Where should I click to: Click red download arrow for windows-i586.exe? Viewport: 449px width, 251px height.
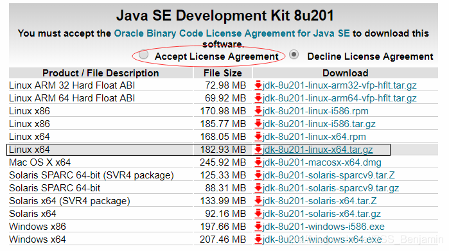(258, 227)
